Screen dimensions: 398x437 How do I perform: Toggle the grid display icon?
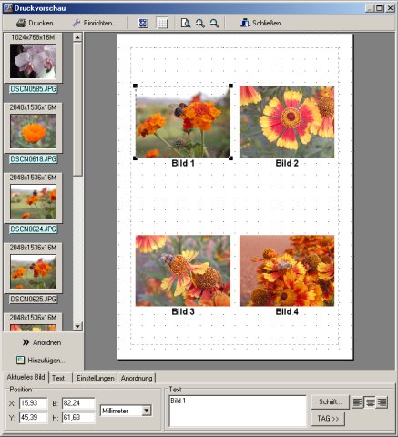[162, 23]
